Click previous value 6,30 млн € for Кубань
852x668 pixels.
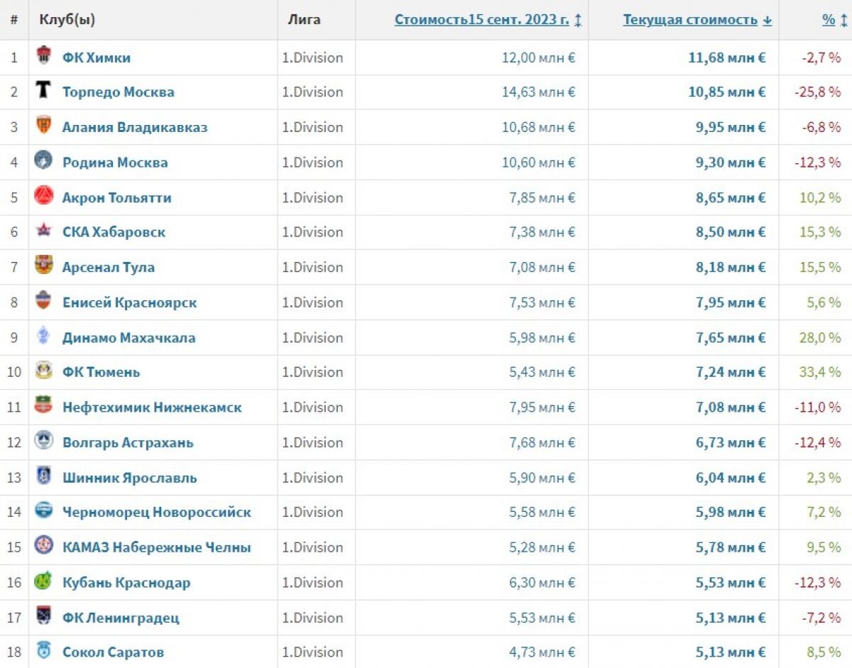tap(542, 583)
